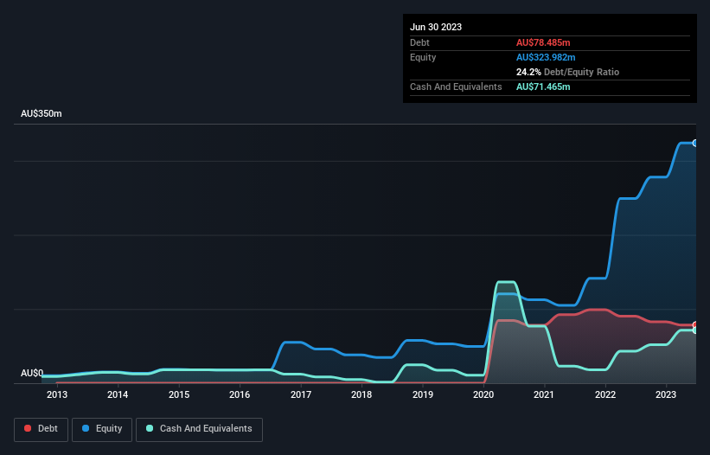Click the 24.2% Debt/Equity Ratio text
The height and width of the screenshot is (455, 710).
[x=567, y=72]
